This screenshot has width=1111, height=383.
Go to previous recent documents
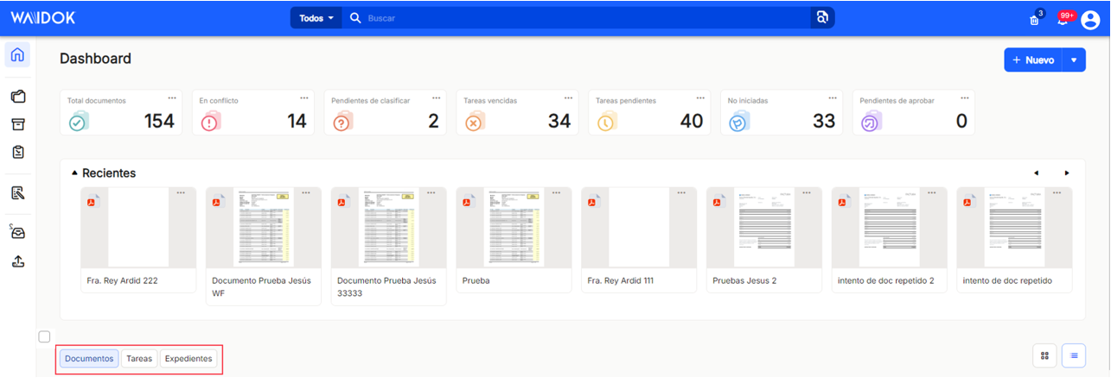(x=1036, y=173)
